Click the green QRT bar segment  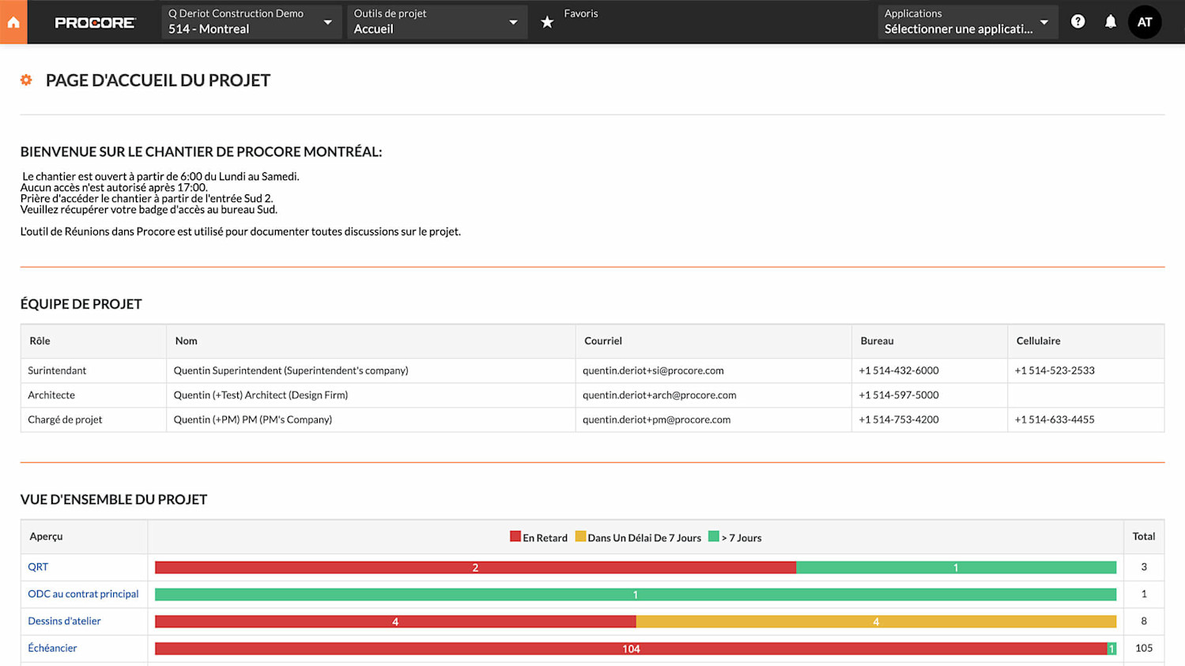956,567
